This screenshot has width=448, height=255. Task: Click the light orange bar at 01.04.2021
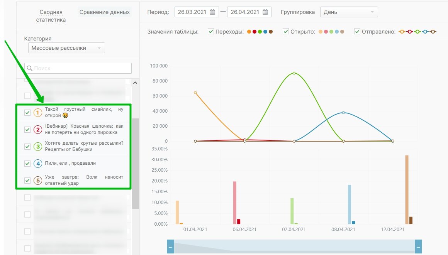tap(177, 213)
